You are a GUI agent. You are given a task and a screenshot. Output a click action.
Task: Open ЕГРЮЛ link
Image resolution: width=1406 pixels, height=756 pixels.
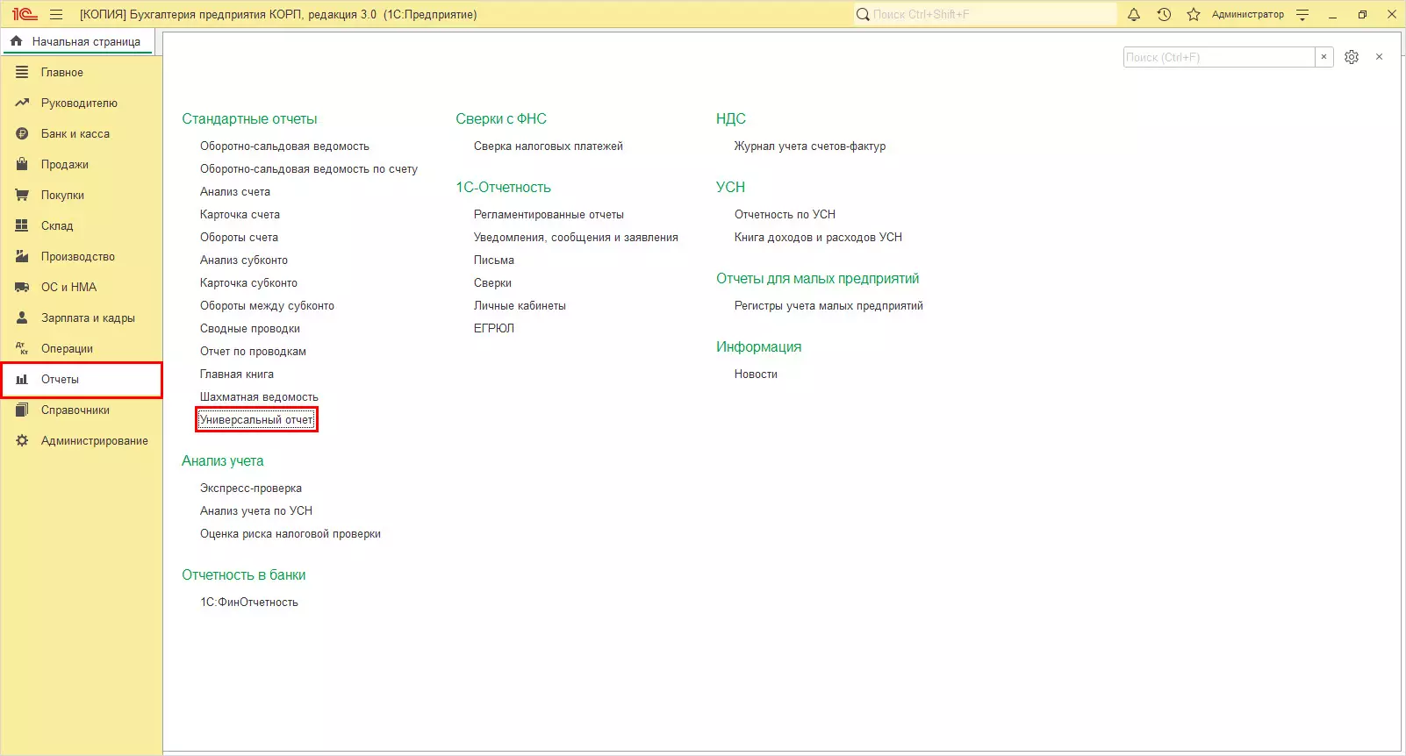coord(494,328)
